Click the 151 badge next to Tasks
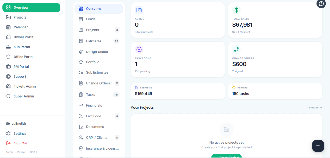 point(116,95)
